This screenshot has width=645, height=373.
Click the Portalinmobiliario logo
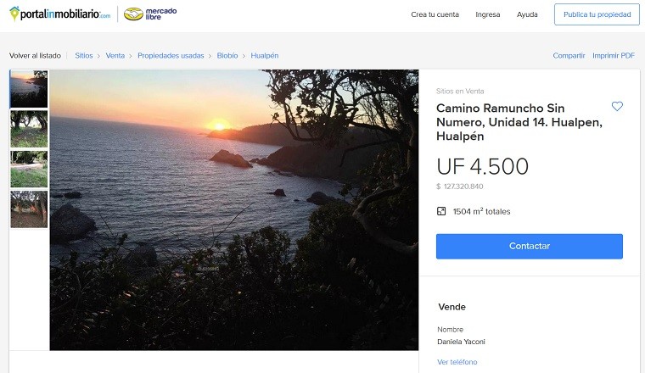pos(59,14)
